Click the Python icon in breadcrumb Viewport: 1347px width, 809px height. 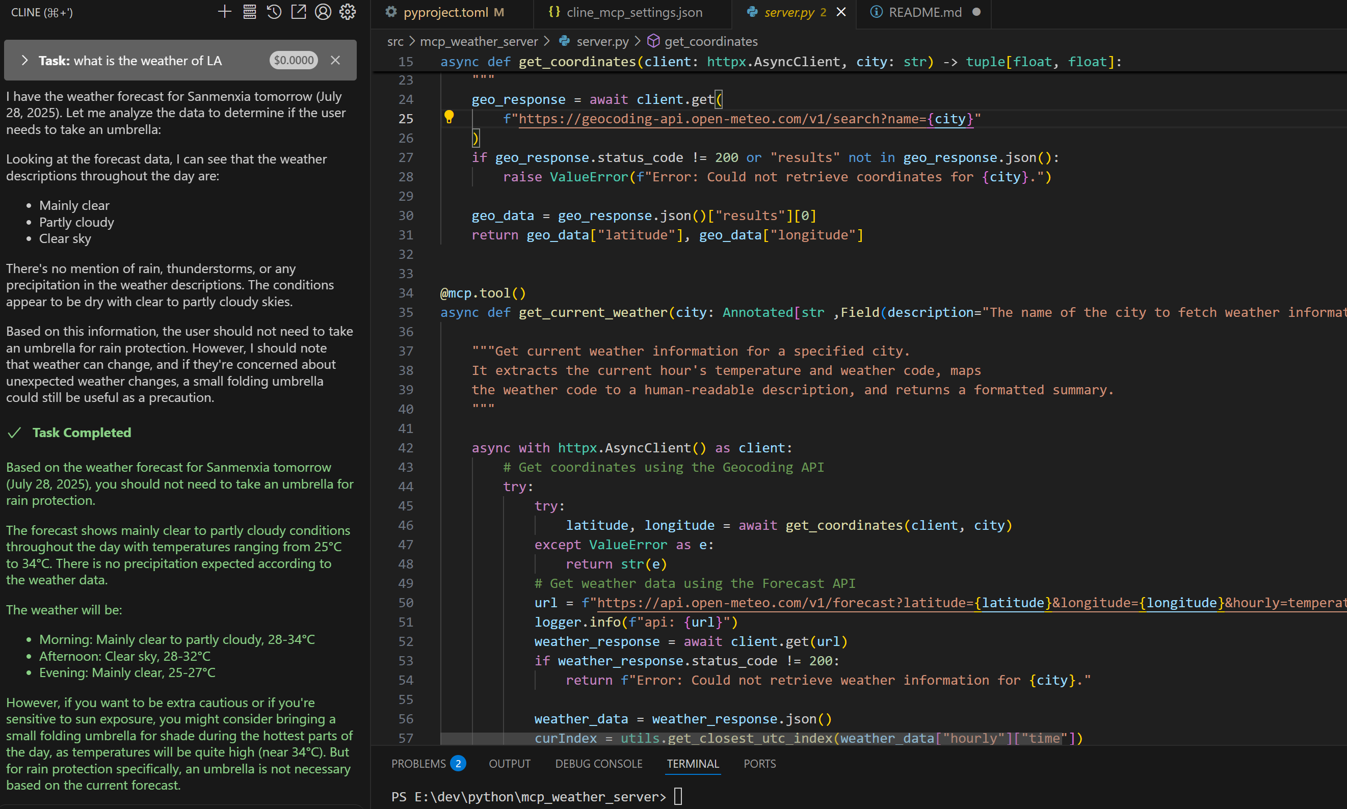pos(564,41)
